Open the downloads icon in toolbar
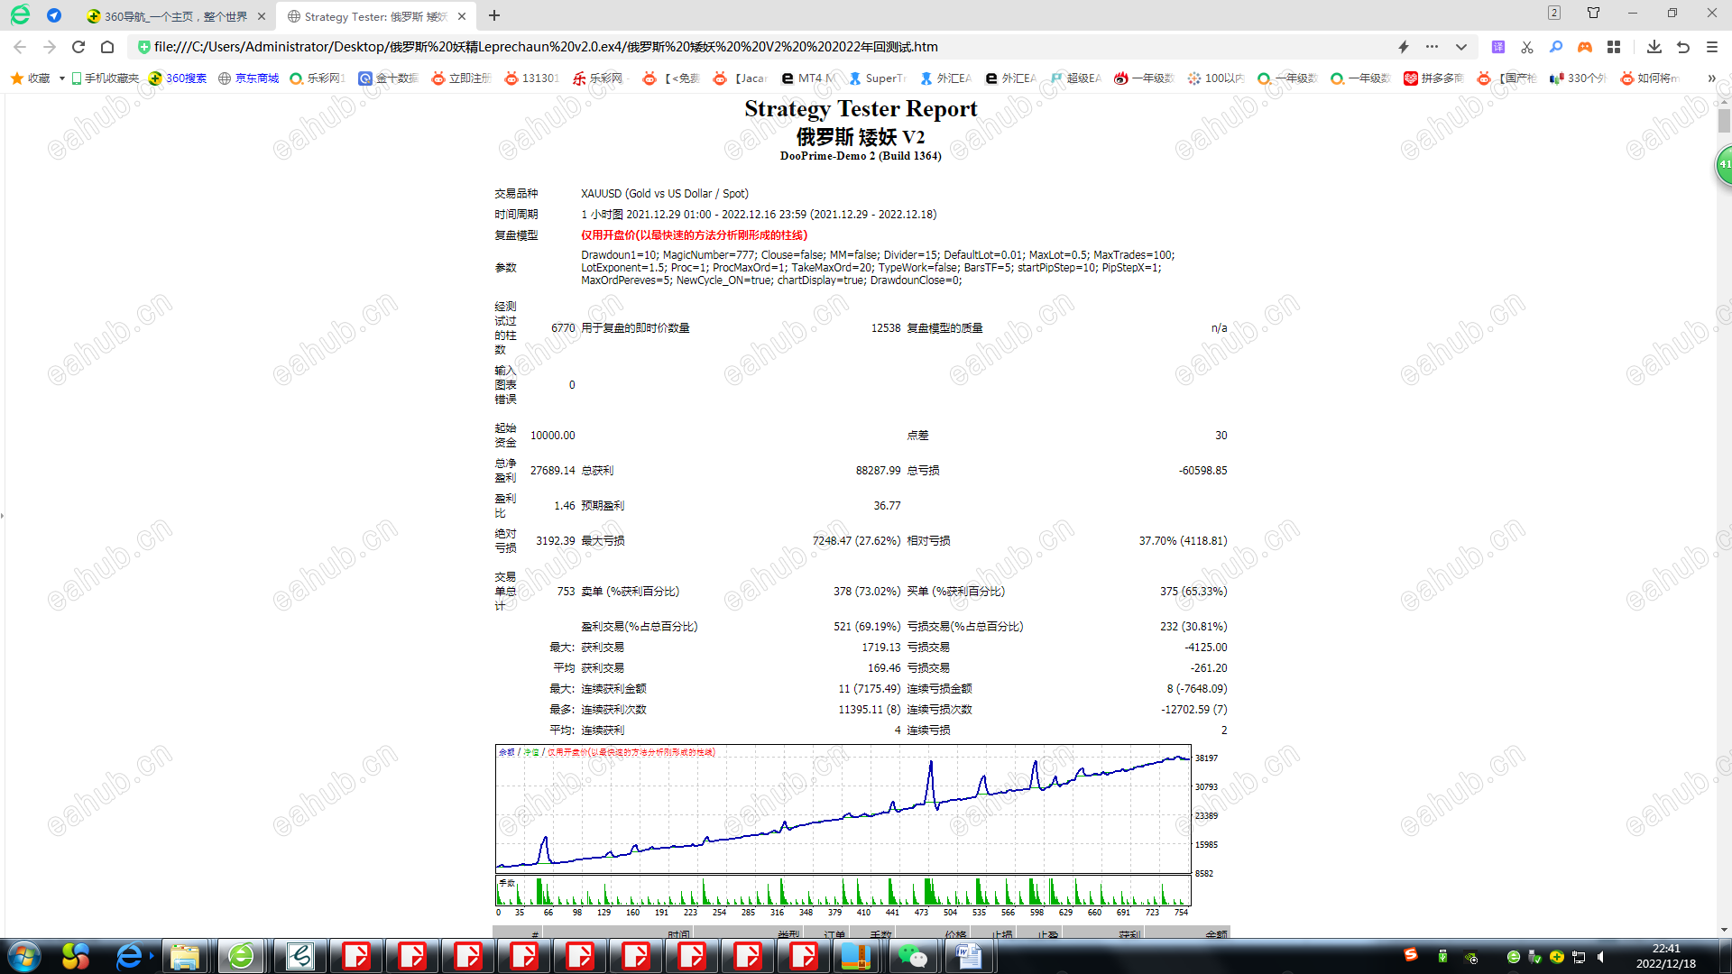 coord(1654,47)
